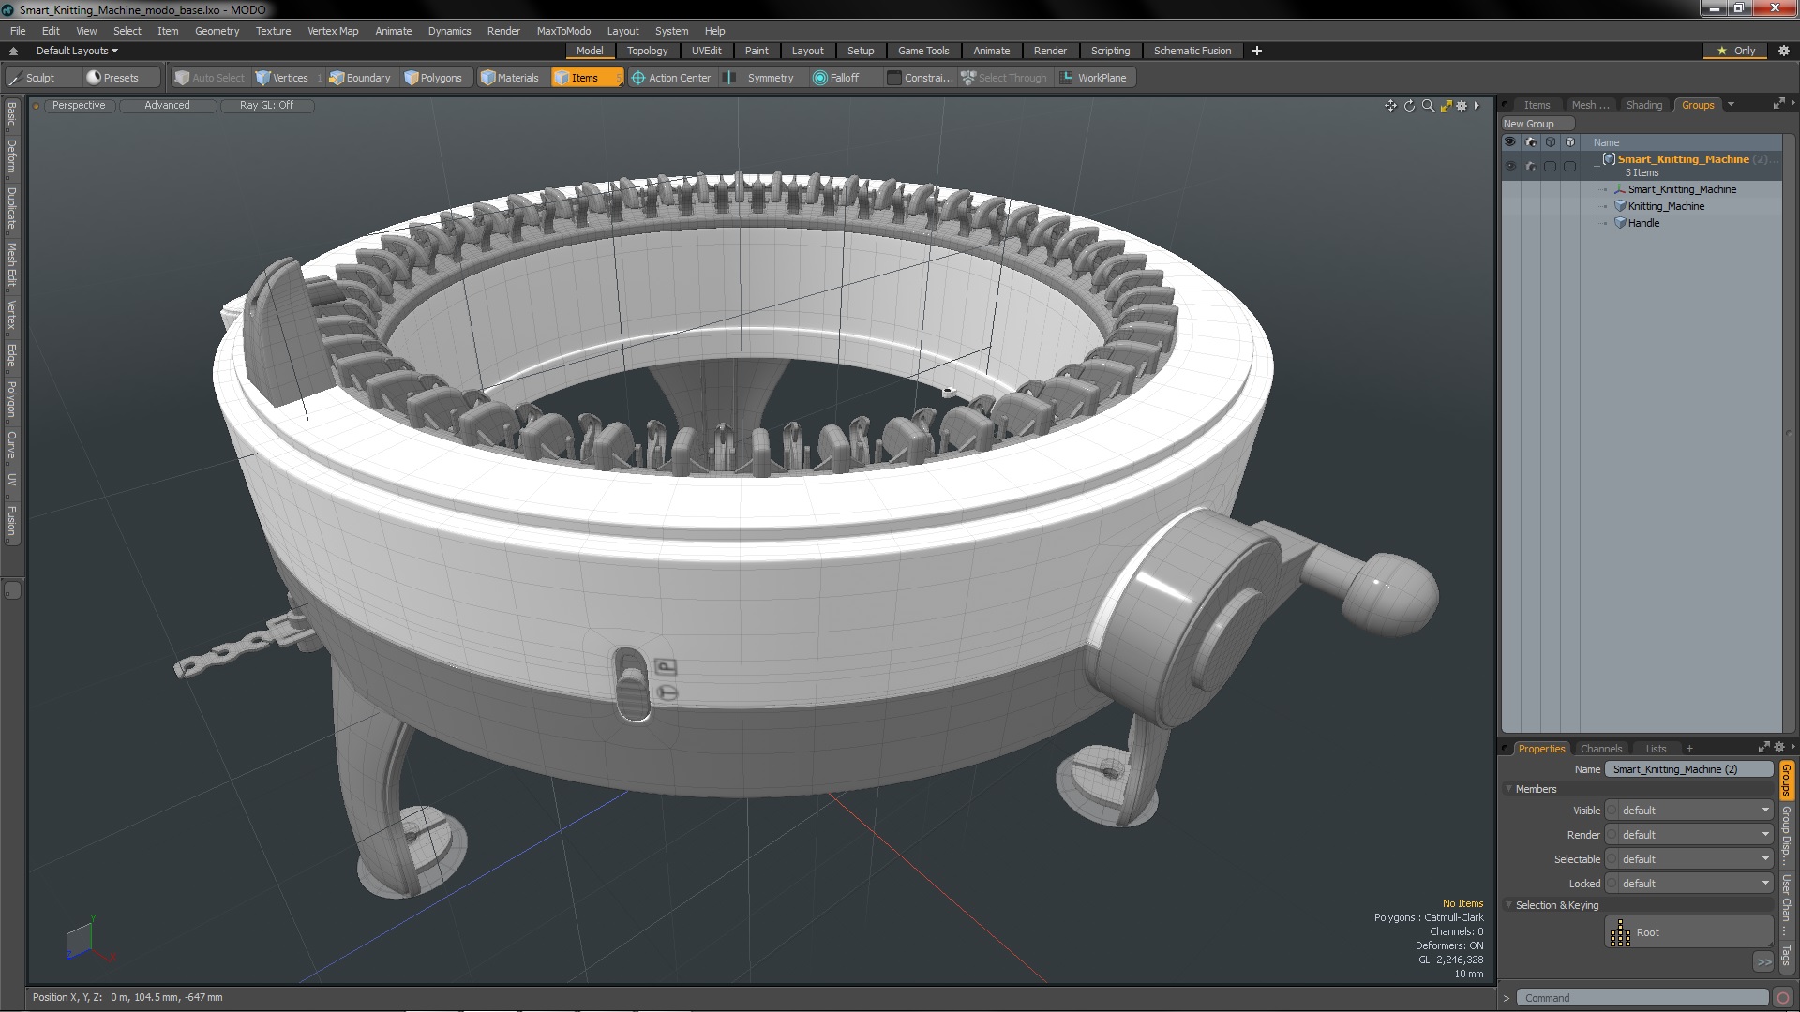The width and height of the screenshot is (1800, 1012).
Task: Click the viewport rotate icon
Action: coord(1409,106)
